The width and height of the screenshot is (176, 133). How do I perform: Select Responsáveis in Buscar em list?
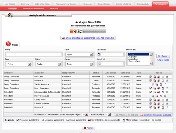134,61
